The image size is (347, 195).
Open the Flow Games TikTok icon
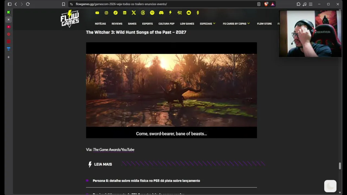point(115,13)
